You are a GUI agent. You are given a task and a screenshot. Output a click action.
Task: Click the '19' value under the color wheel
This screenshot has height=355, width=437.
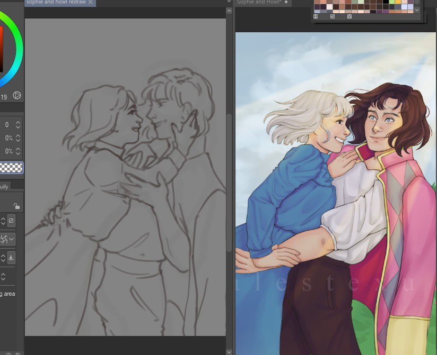pos(4,97)
